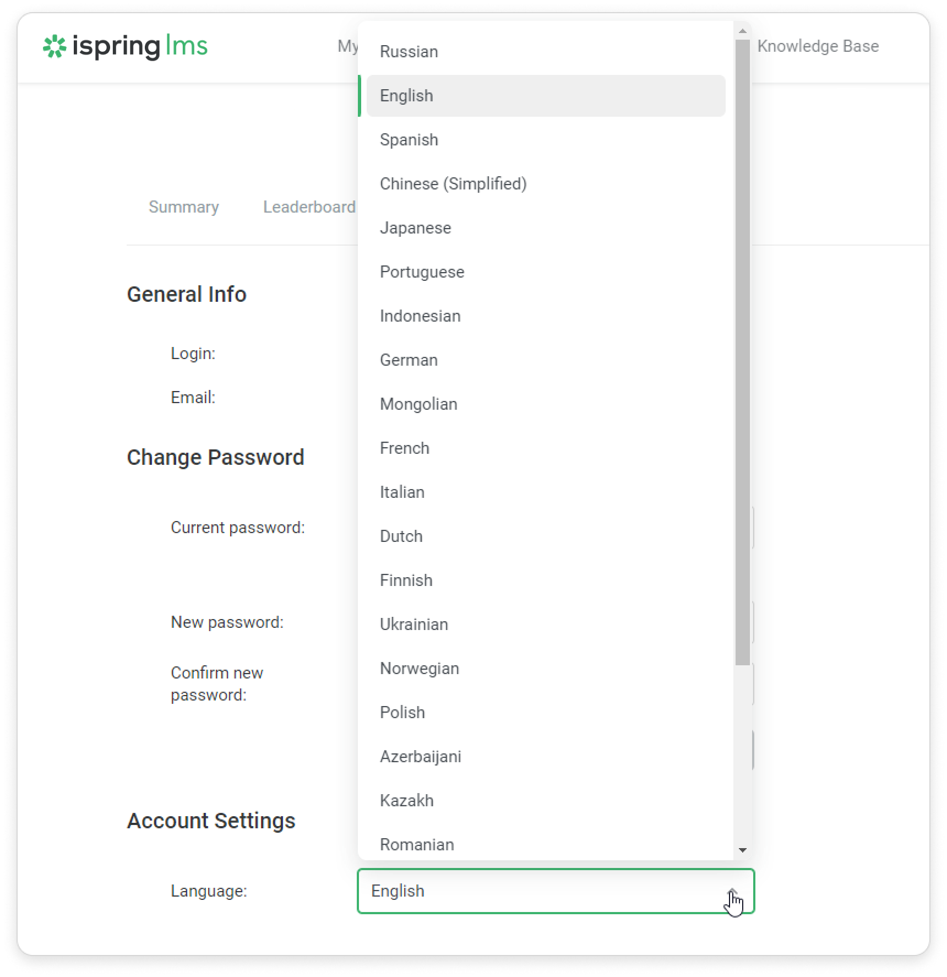Pick Ukrainian in the language list
The height and width of the screenshot is (977, 947).
coord(414,625)
